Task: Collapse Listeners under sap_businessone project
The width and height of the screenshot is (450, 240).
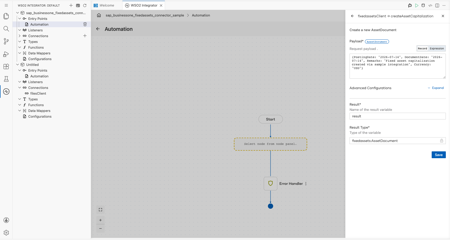Action: click(20, 30)
